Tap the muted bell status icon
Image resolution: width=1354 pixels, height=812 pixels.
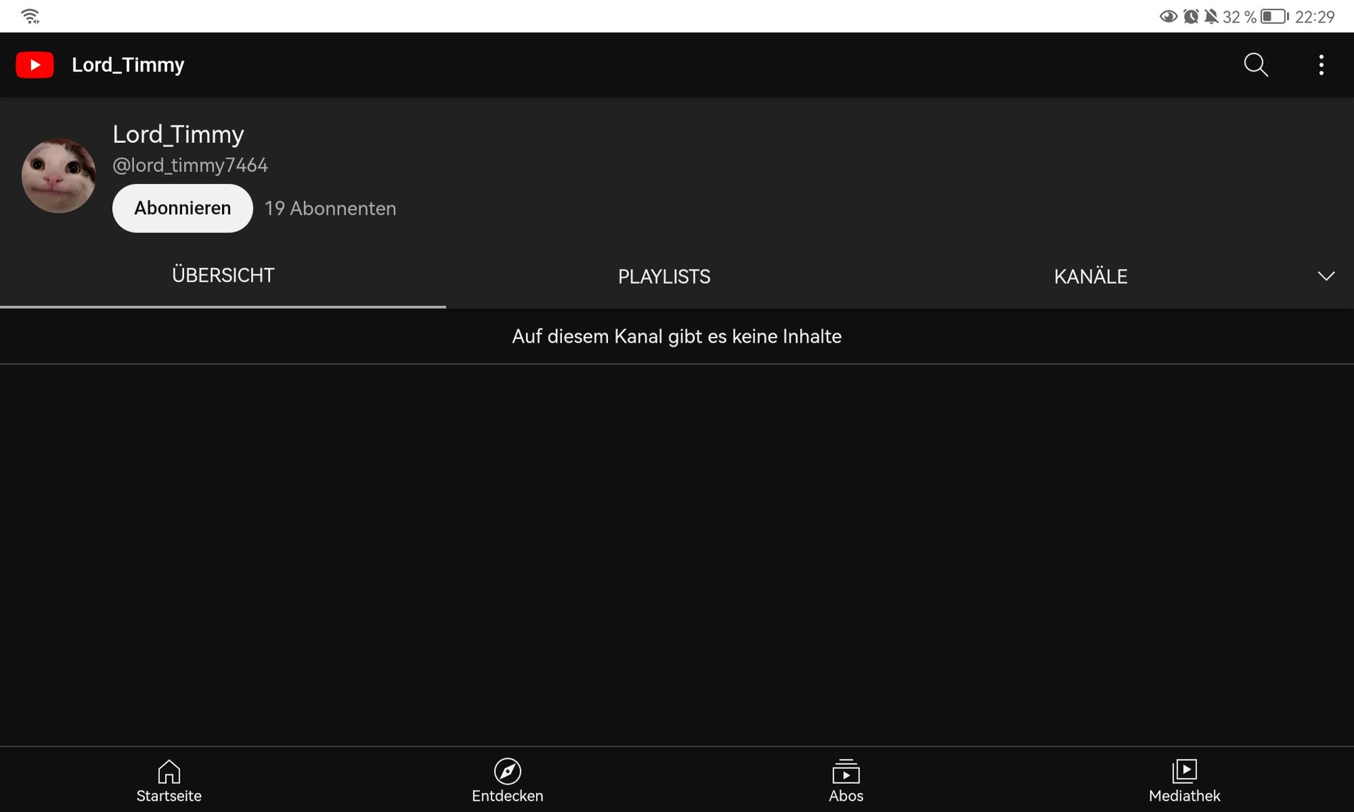coord(1211,16)
